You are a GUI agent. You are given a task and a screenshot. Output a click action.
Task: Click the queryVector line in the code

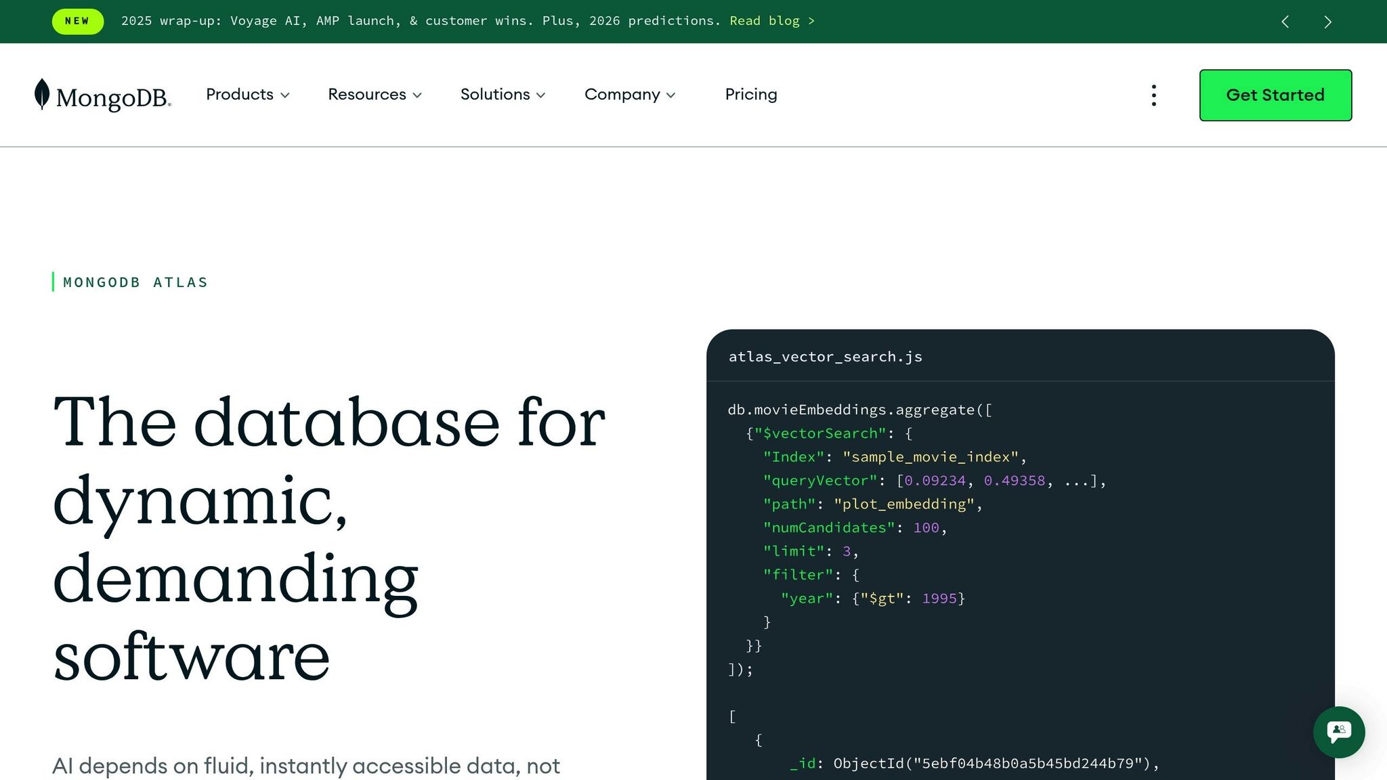point(933,481)
